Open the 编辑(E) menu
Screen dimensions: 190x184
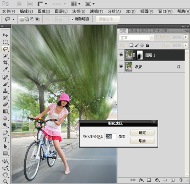click(27, 11)
